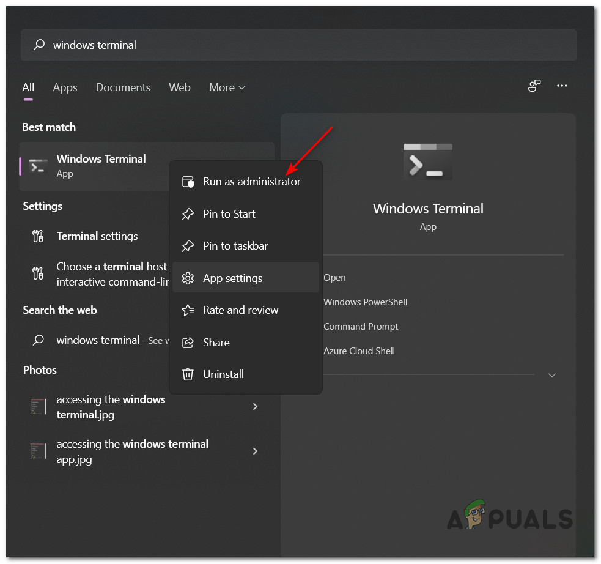Click the gear icon beside App settings

pyautogui.click(x=188, y=278)
